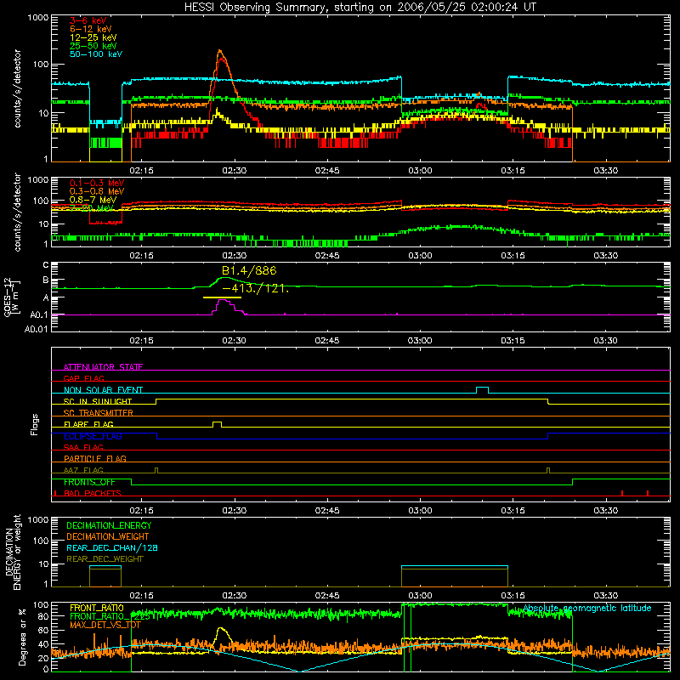Click the Degrees or % axis label
The image size is (680, 680).
point(22,637)
